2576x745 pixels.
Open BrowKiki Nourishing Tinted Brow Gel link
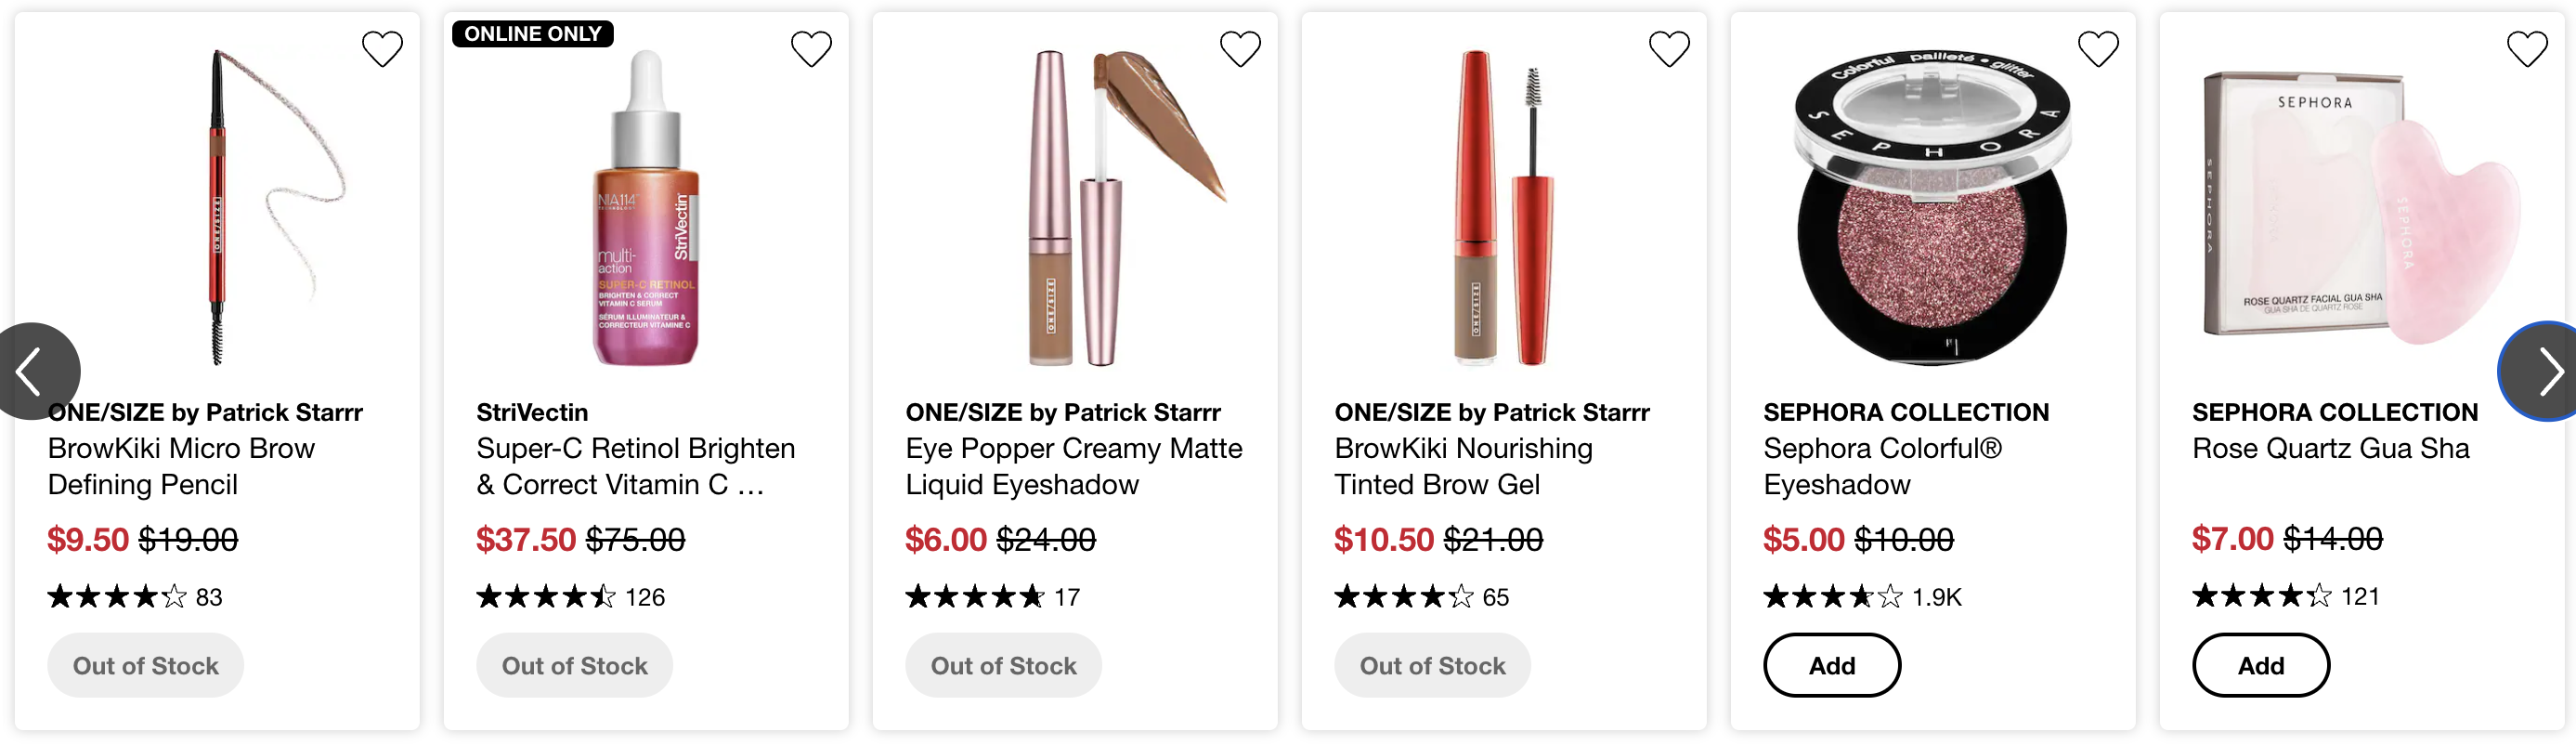[1464, 467]
